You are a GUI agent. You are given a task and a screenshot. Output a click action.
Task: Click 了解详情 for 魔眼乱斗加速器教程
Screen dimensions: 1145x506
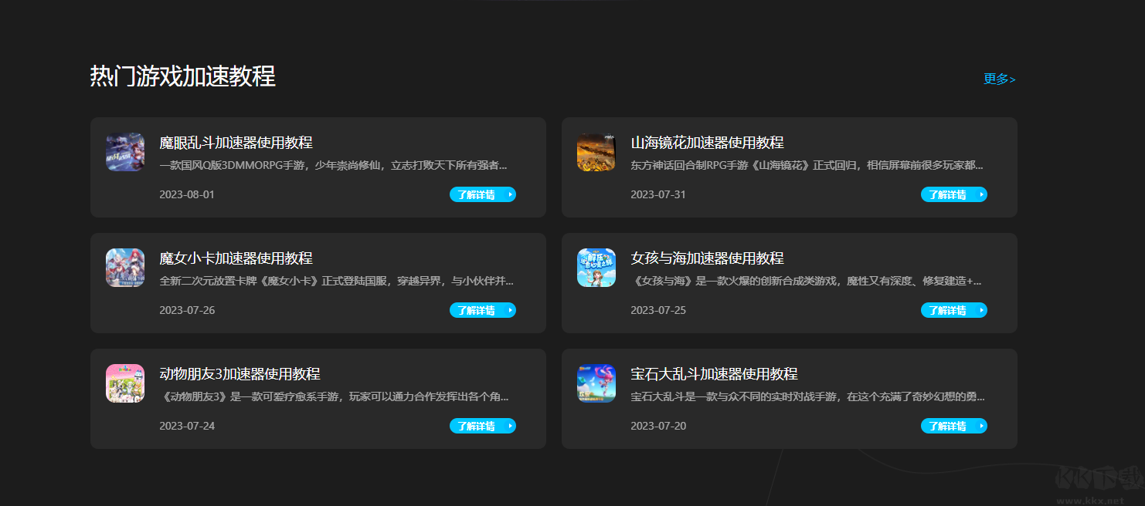click(x=483, y=194)
